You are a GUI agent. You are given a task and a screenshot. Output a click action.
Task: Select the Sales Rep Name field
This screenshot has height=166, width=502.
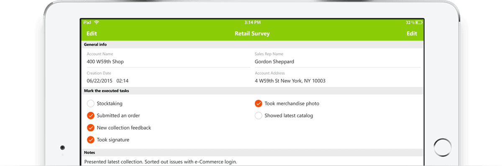pos(338,58)
